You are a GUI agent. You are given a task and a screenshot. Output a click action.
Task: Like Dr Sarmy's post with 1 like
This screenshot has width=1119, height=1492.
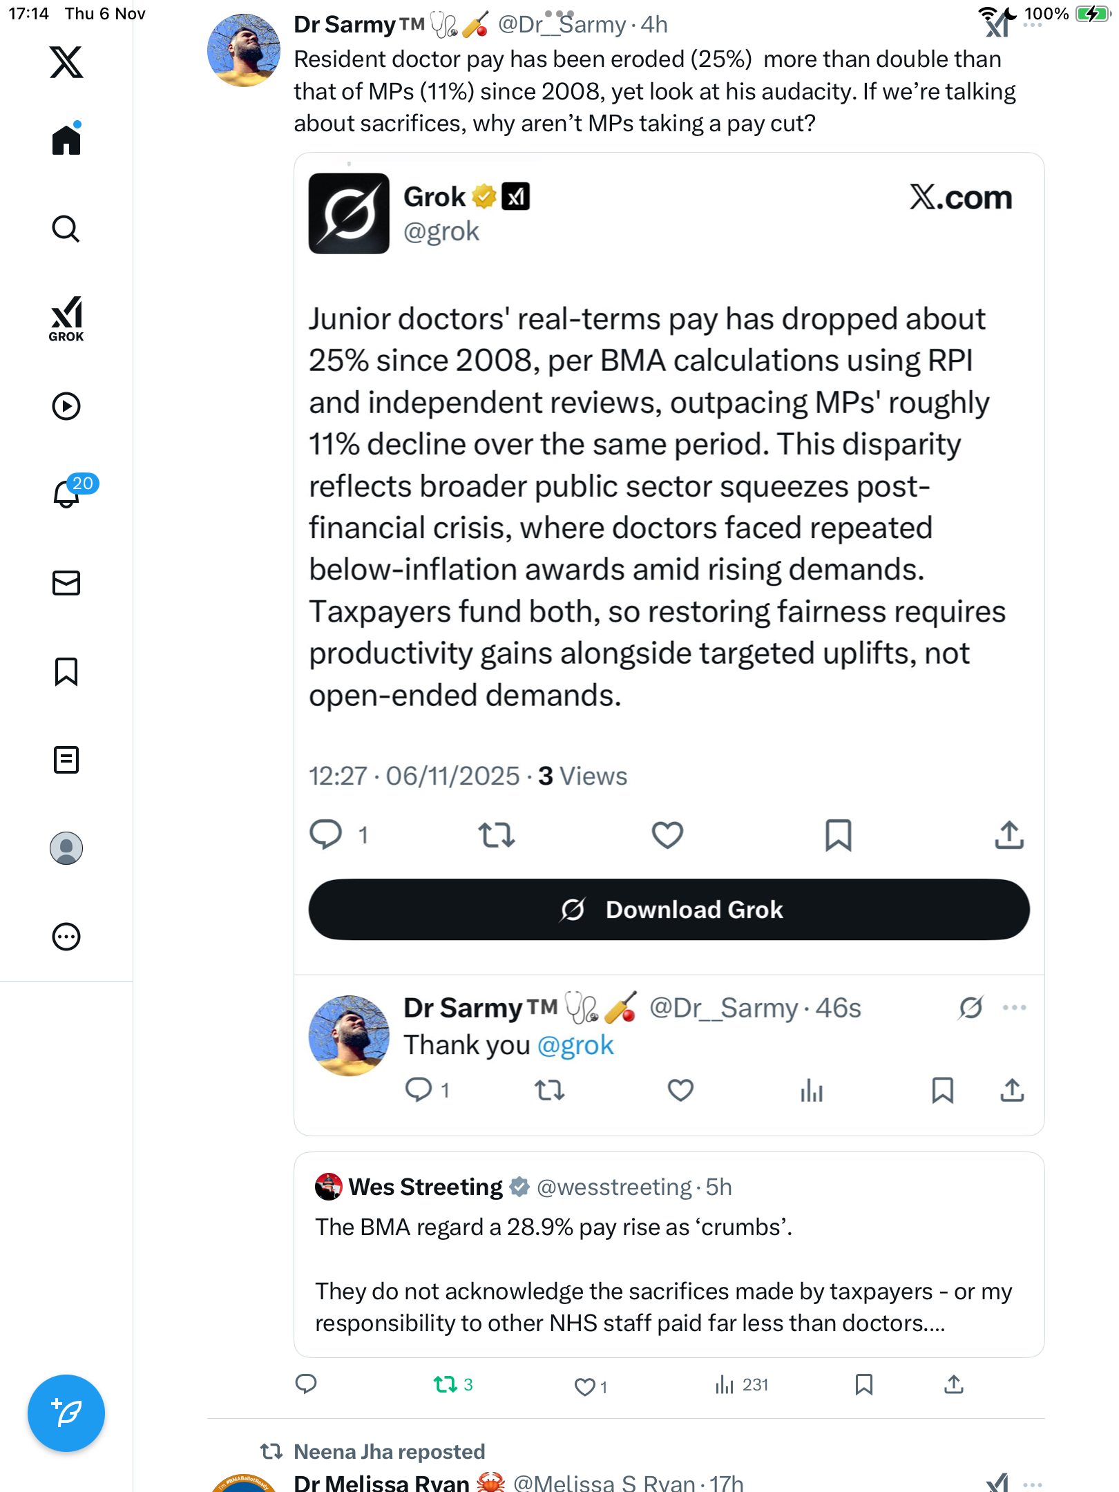[585, 1386]
